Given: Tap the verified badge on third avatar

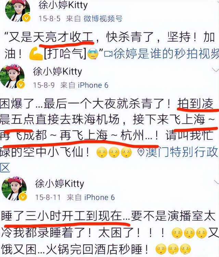Looking at the screenshot, I should (x=23, y=197).
